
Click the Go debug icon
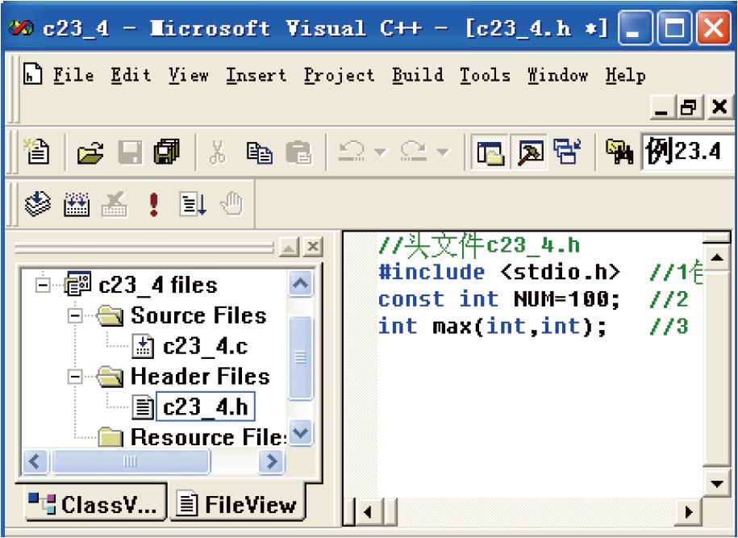(193, 205)
